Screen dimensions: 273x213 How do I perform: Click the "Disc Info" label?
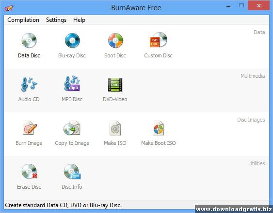coord(72,187)
